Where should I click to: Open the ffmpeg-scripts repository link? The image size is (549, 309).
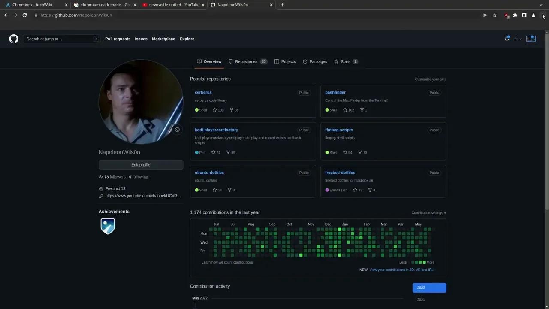[339, 130]
